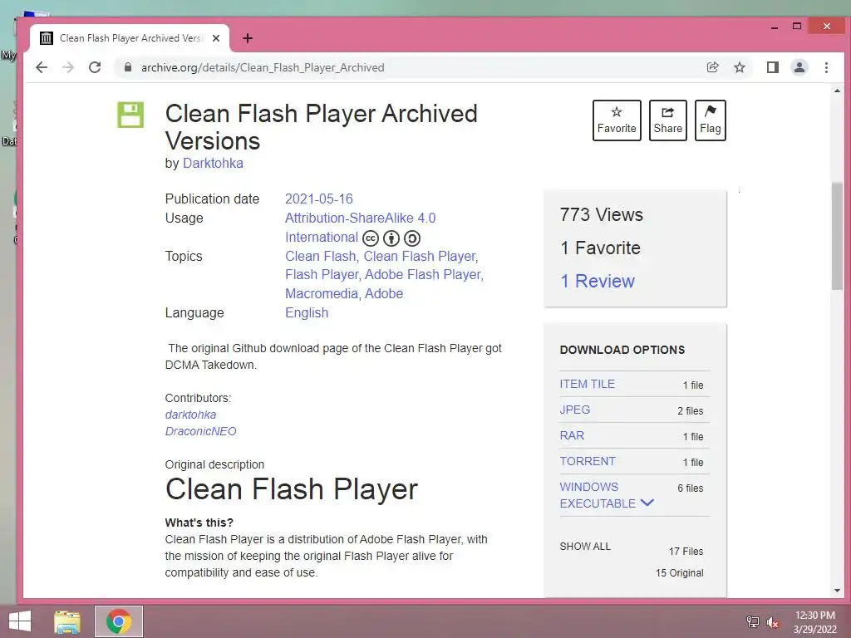Open the Adobe Flash Player topic link
The height and width of the screenshot is (638, 851).
(x=423, y=274)
